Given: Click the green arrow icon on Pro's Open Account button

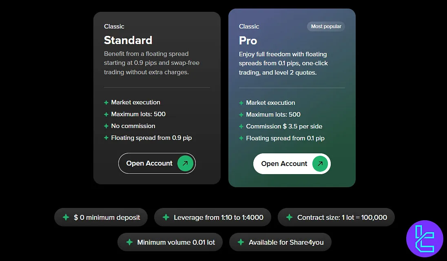Looking at the screenshot, I should [x=320, y=163].
